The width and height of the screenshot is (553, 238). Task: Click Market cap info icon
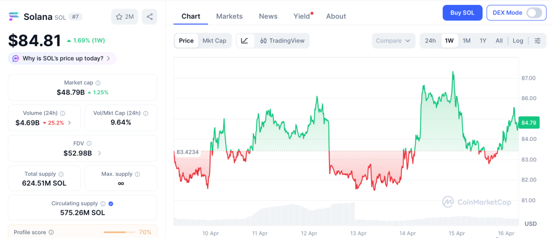(98, 83)
